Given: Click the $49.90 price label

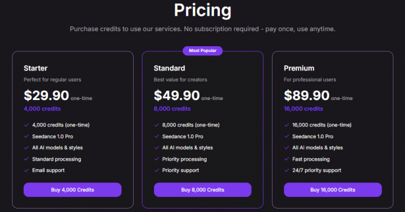Looking at the screenshot, I should click(177, 95).
